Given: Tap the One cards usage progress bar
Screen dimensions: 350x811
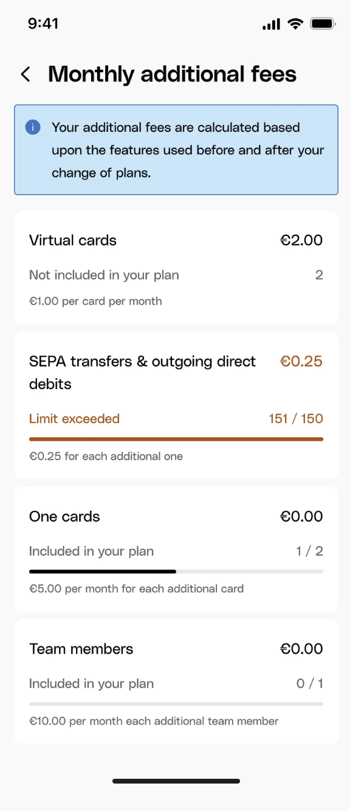Looking at the screenshot, I should point(176,571).
